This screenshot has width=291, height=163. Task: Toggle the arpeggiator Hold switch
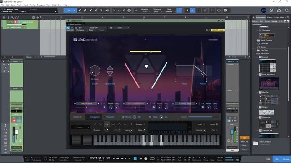click(x=204, y=125)
